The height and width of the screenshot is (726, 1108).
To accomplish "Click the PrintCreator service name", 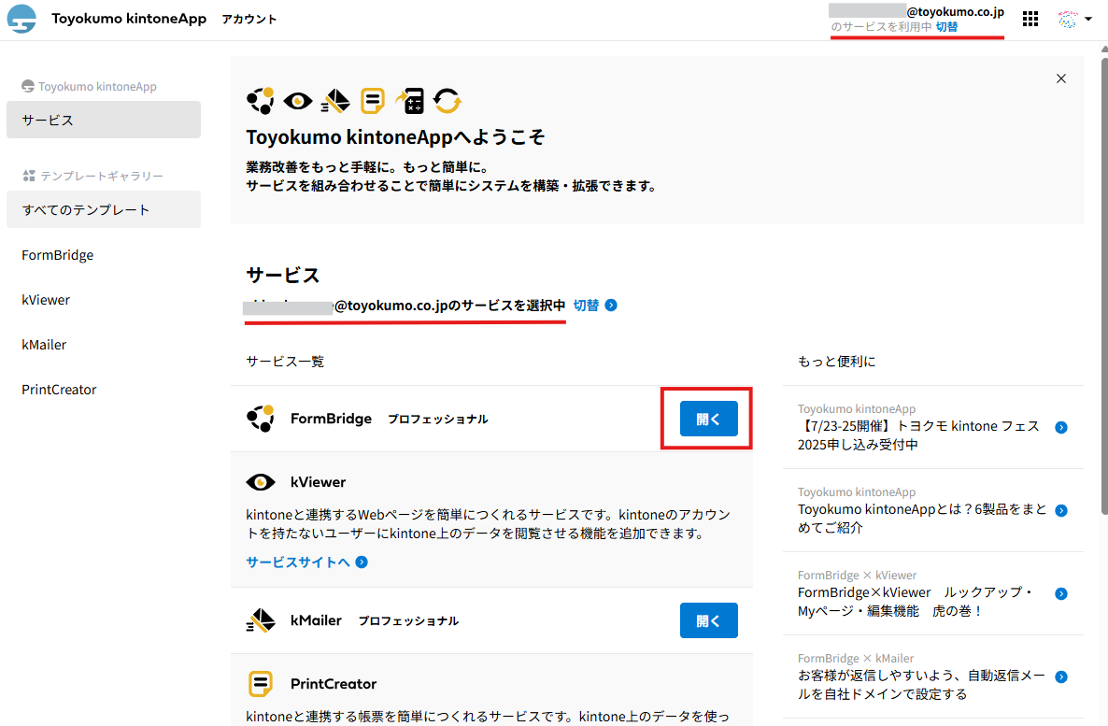I will [x=334, y=684].
